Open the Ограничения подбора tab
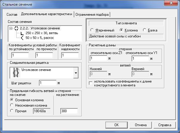 click(92, 14)
